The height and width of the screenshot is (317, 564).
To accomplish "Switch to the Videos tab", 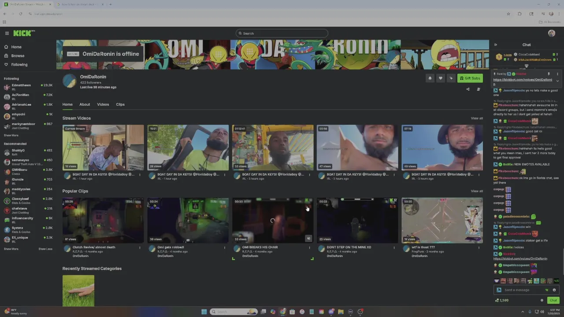I will pos(103,104).
